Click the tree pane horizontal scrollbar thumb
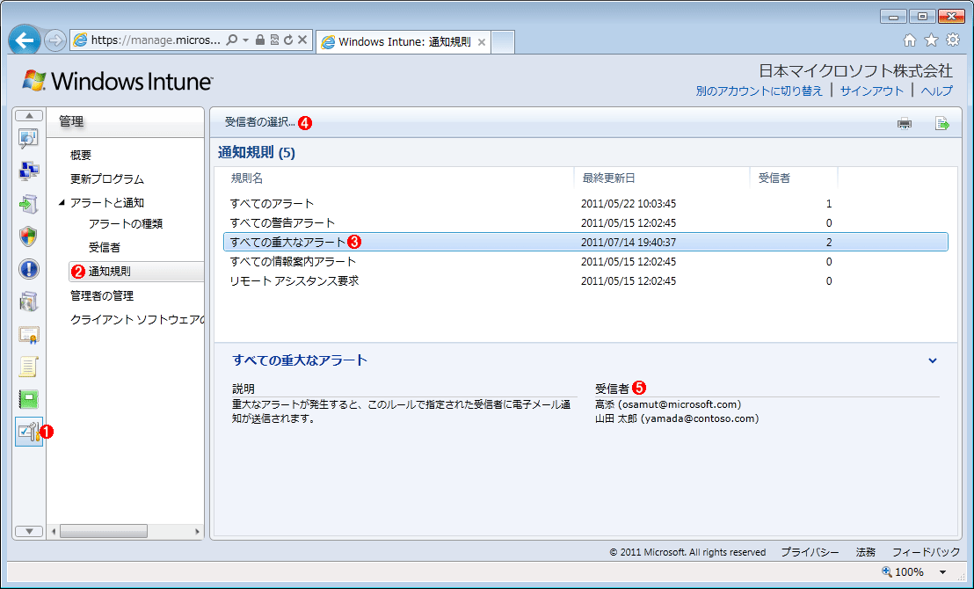The width and height of the screenshot is (974, 589). coord(104,532)
